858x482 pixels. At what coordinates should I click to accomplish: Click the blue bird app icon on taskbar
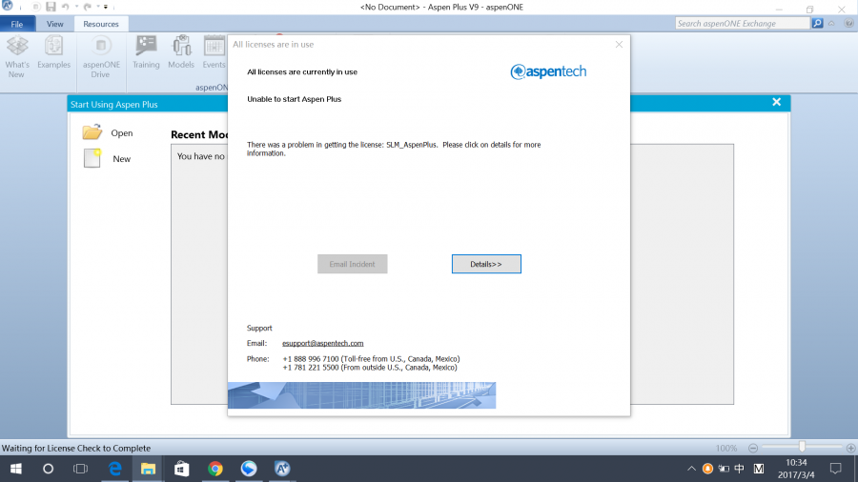click(x=249, y=469)
